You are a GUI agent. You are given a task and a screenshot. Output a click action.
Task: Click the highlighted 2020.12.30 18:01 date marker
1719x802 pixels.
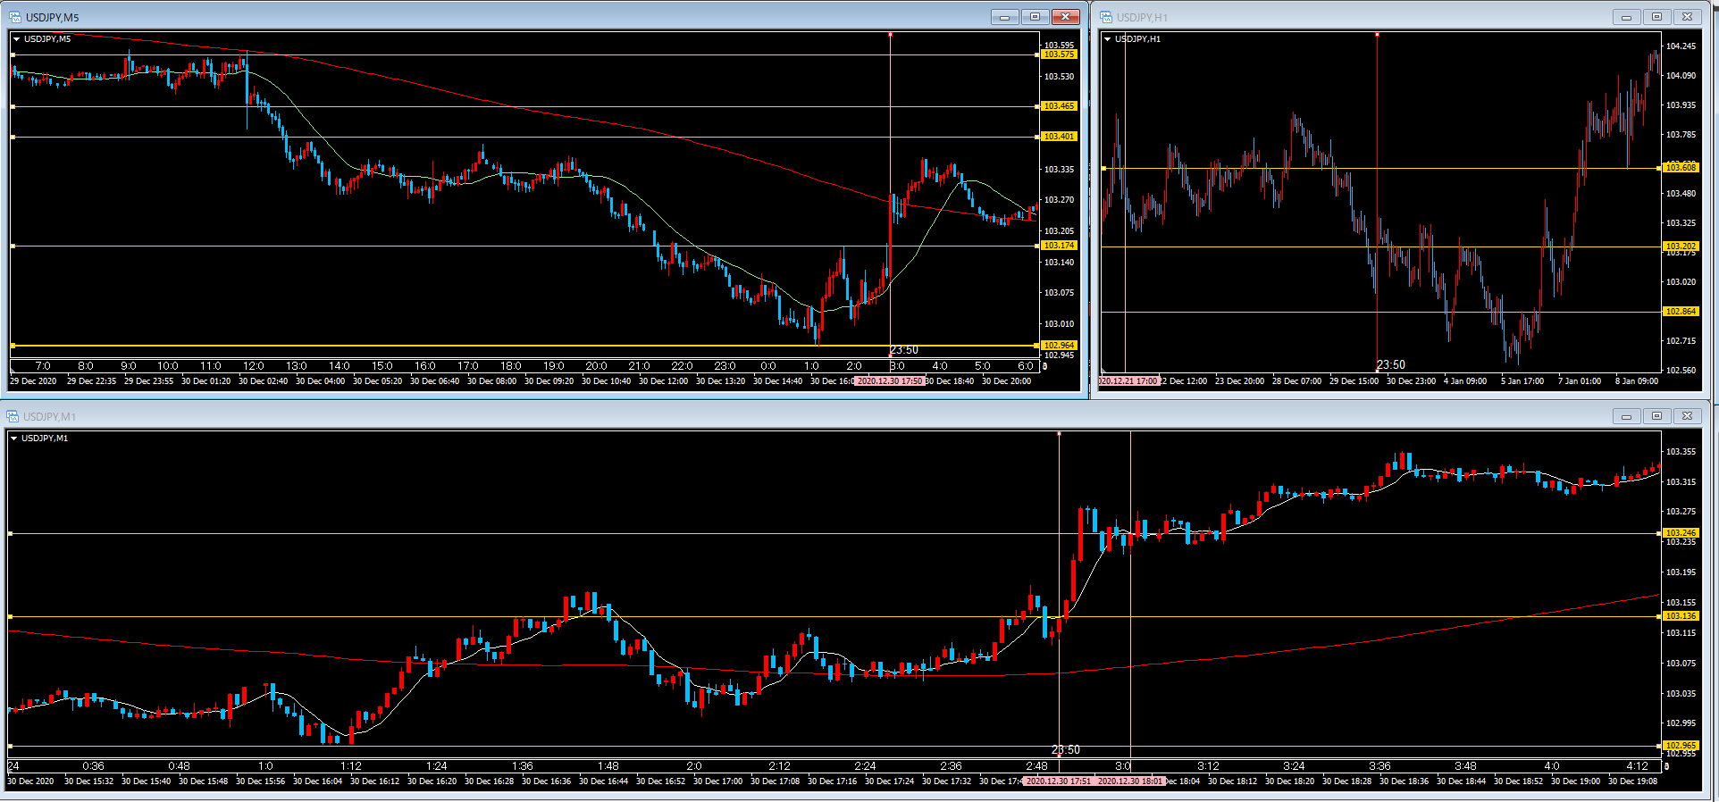click(x=1130, y=781)
